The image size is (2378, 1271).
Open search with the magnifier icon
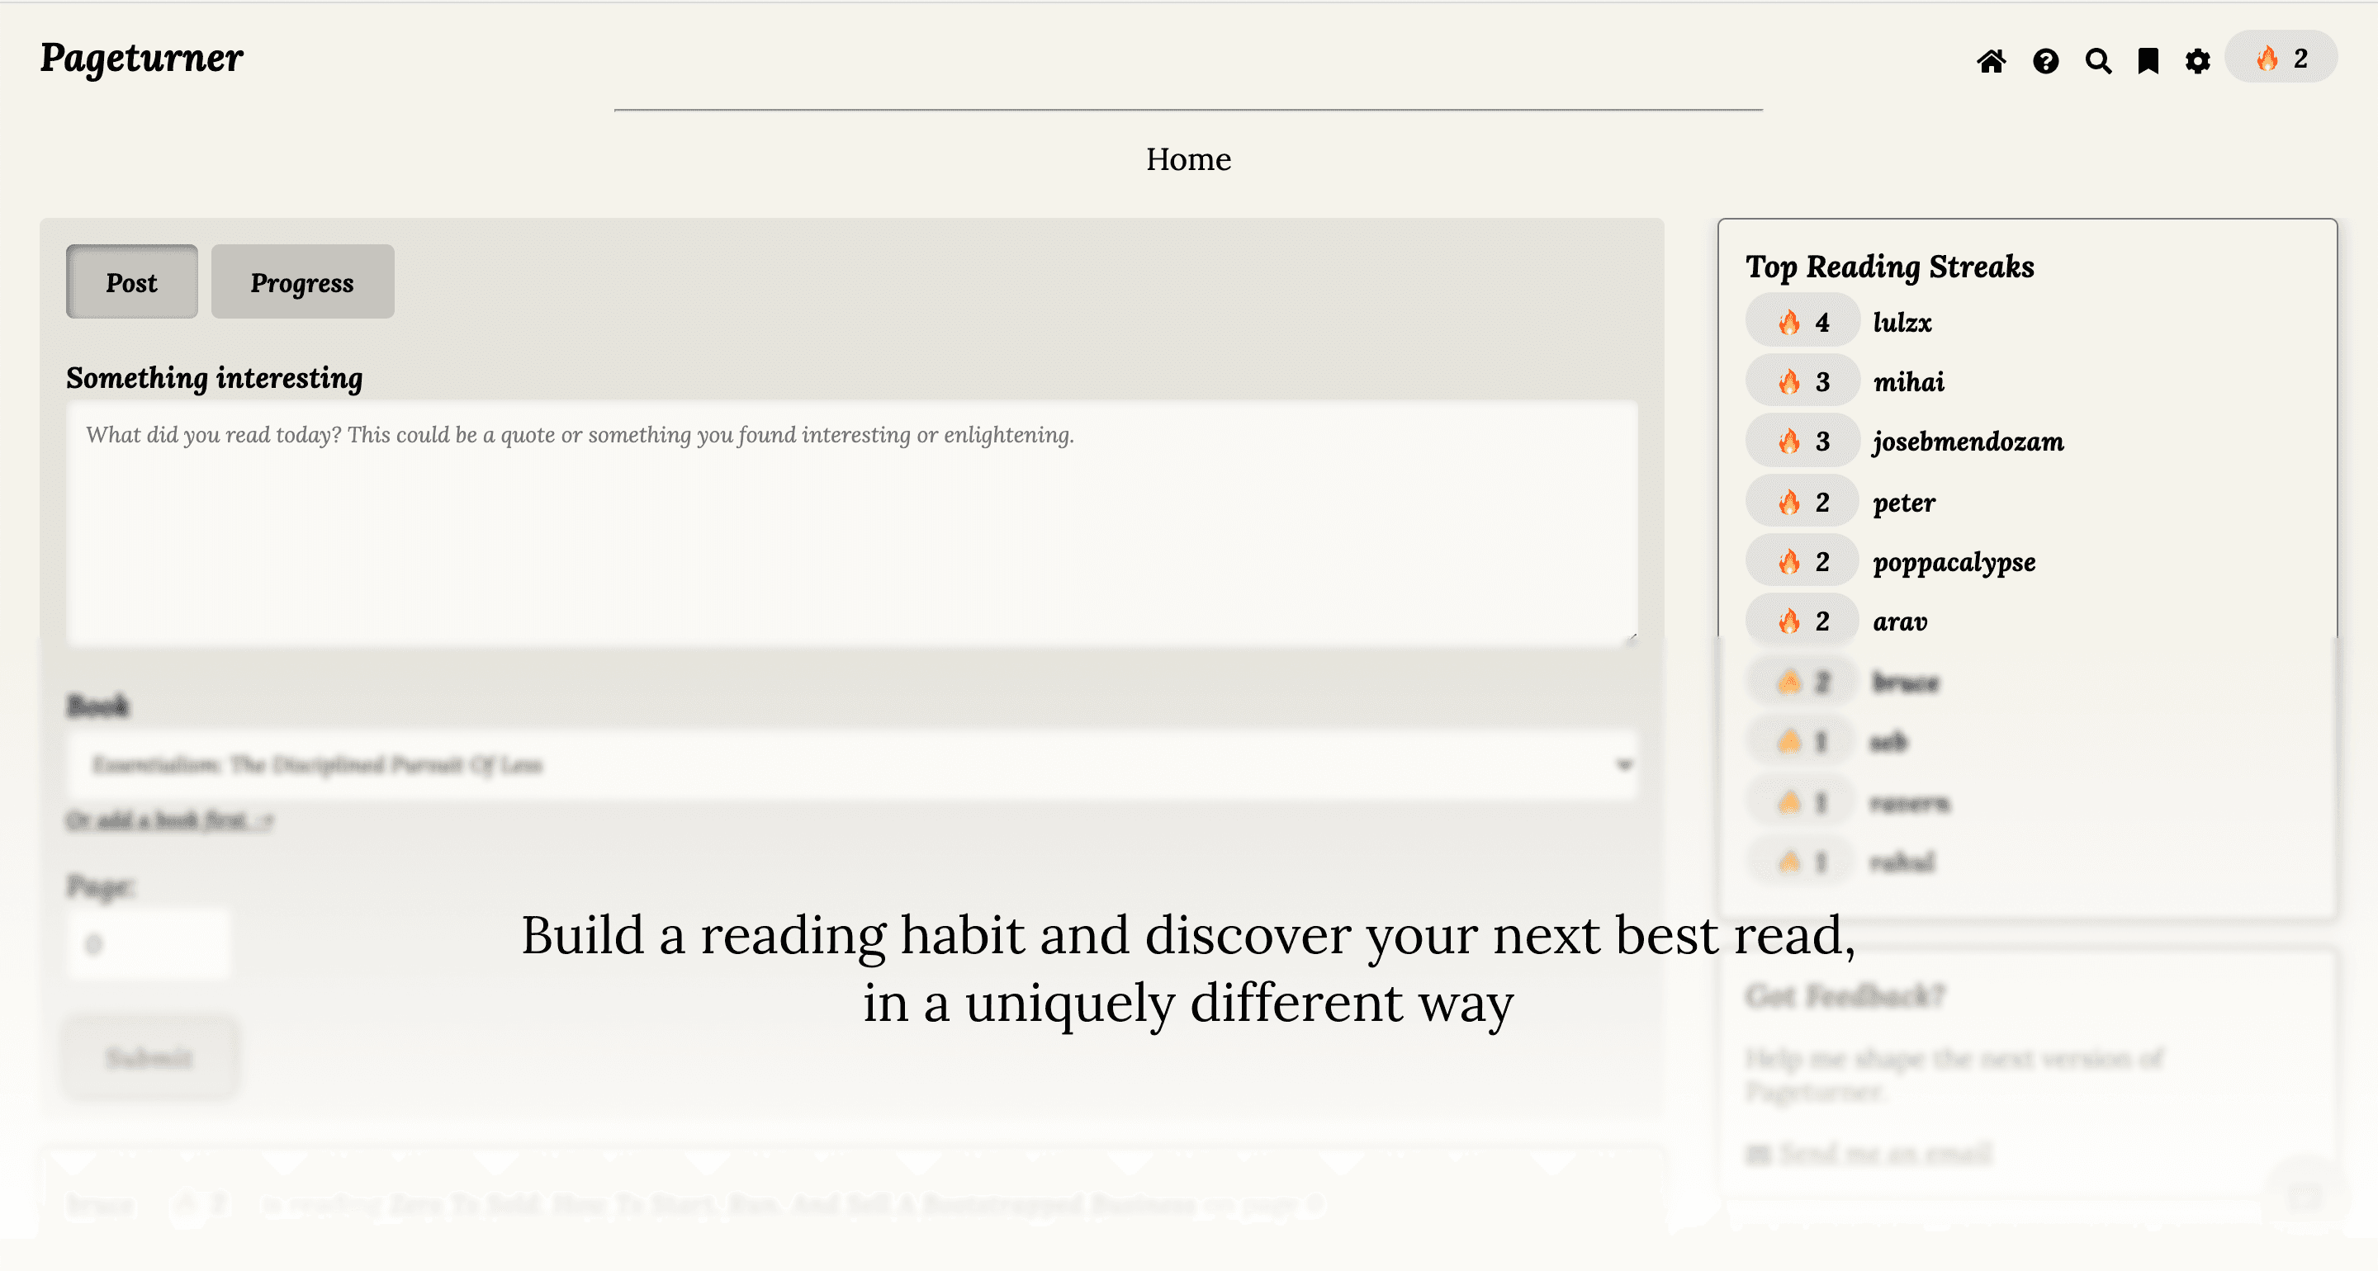pos(2097,61)
